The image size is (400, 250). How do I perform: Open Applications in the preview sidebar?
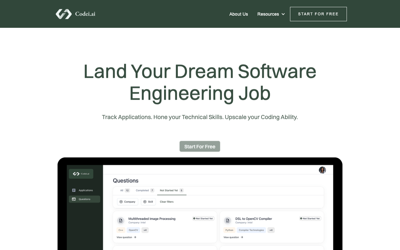click(x=84, y=190)
